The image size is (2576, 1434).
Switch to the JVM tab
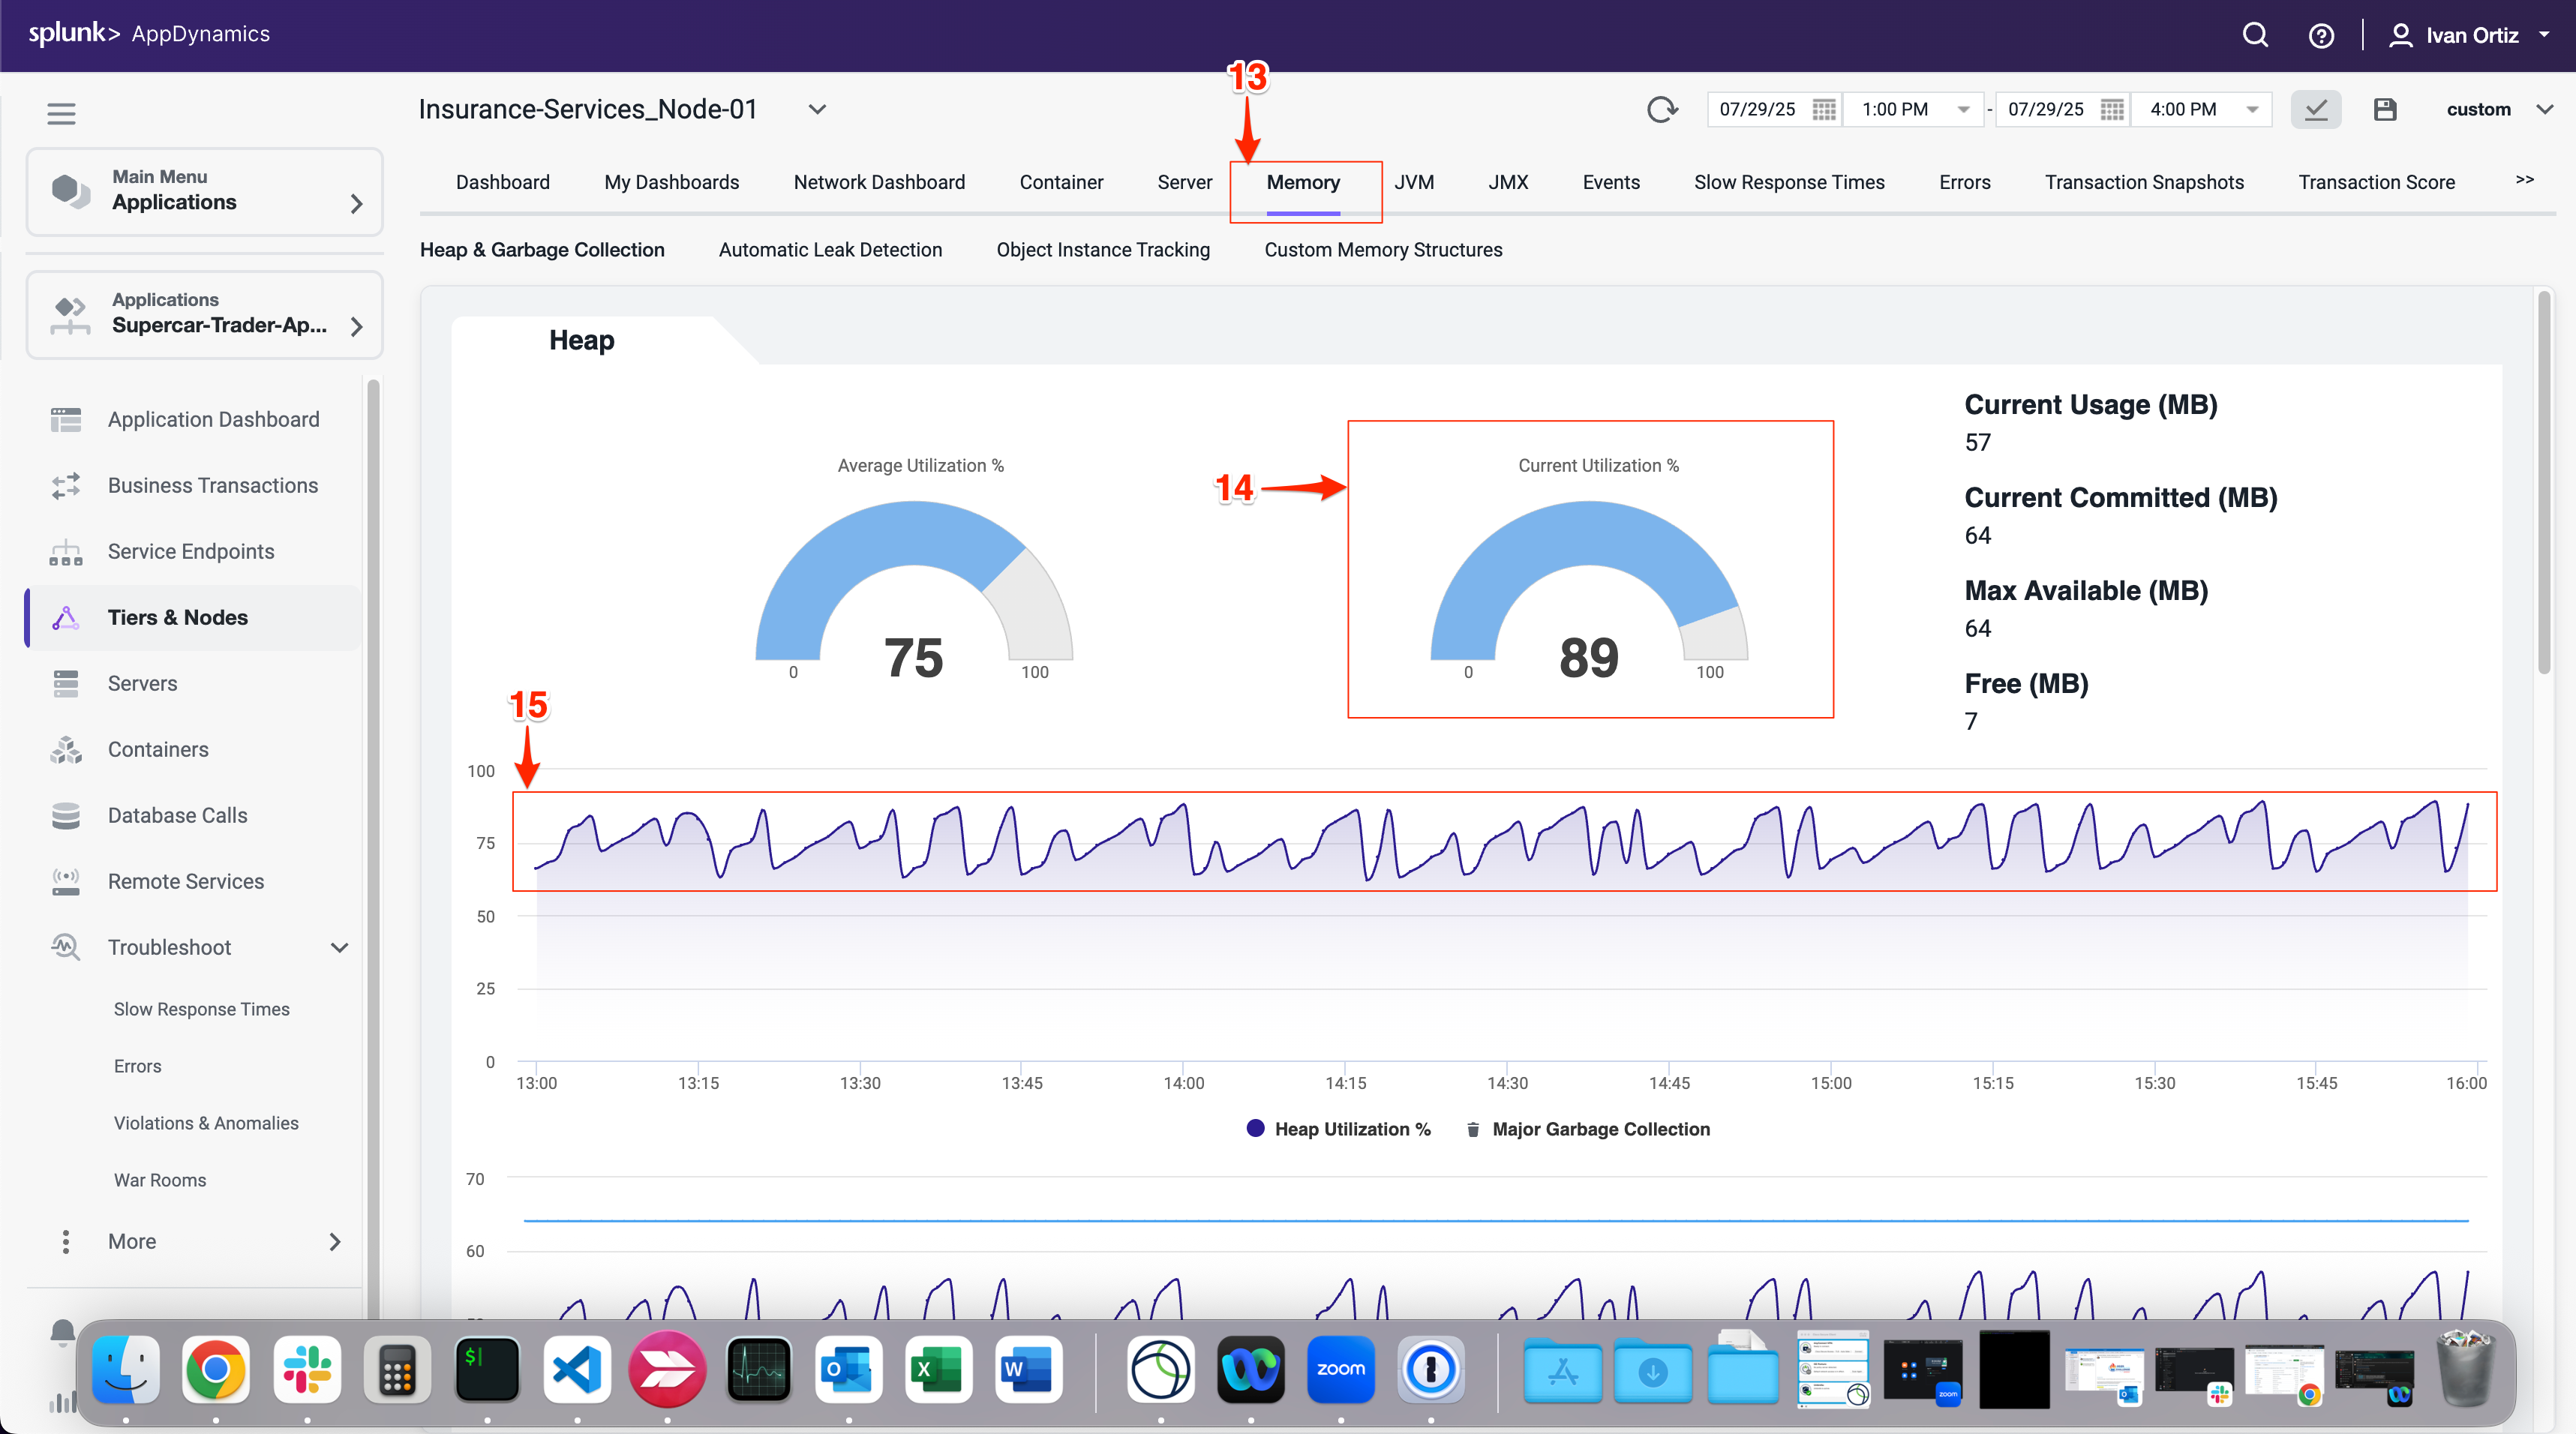[1415, 182]
